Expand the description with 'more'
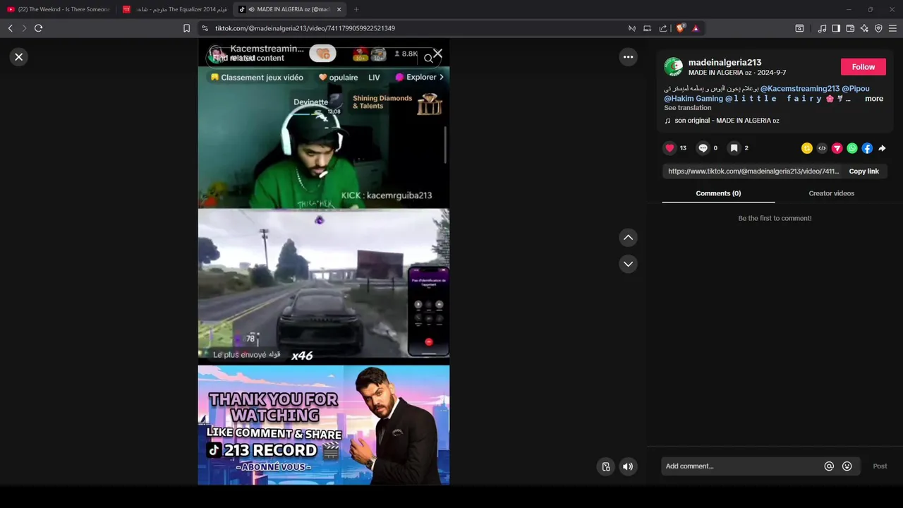 [874, 99]
